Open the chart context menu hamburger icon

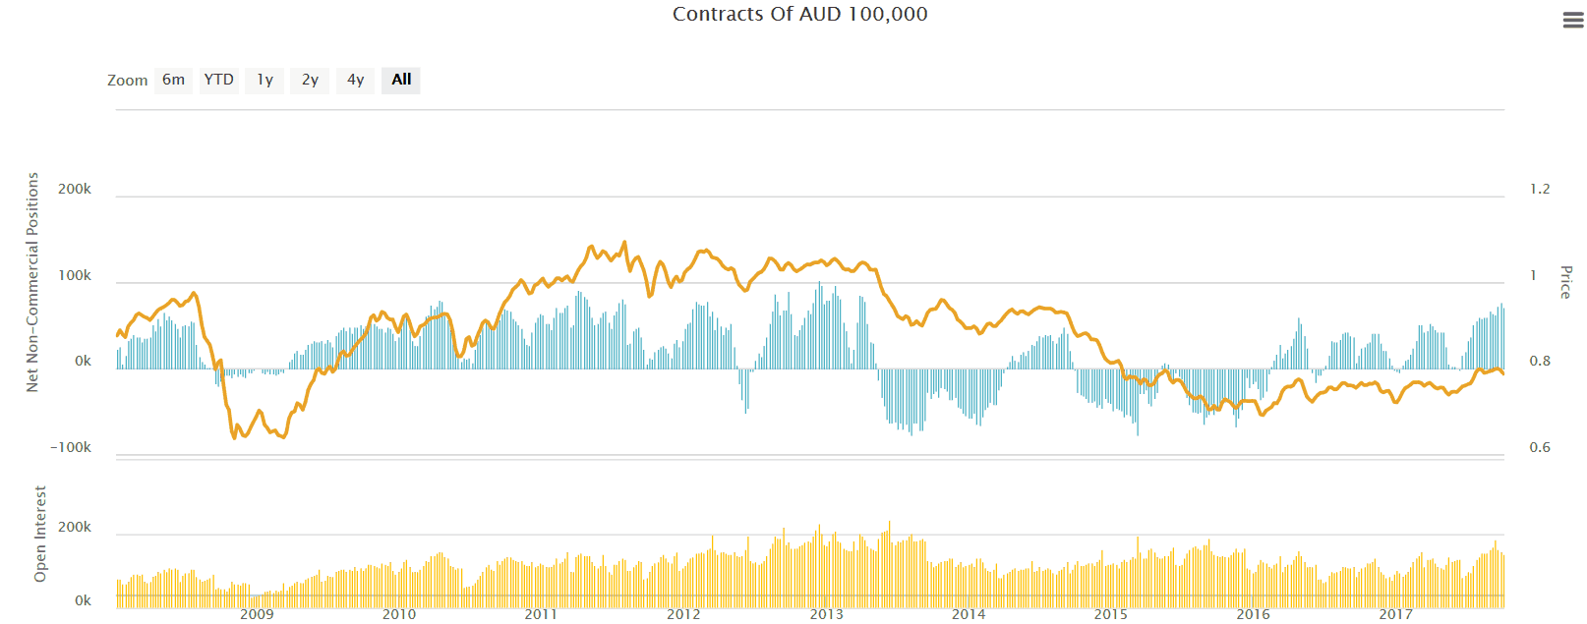(1572, 21)
